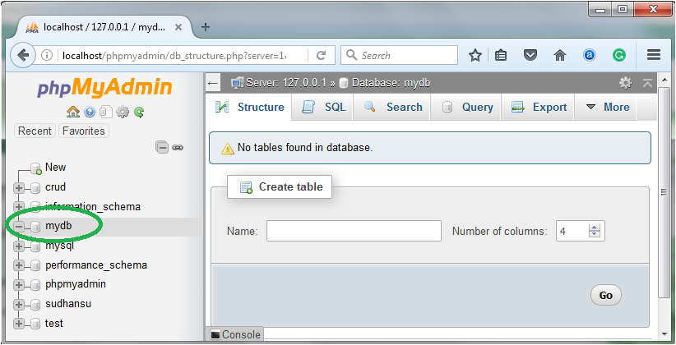The image size is (676, 345).
Task: Click the mydb database cylinder icon
Action: click(x=35, y=226)
